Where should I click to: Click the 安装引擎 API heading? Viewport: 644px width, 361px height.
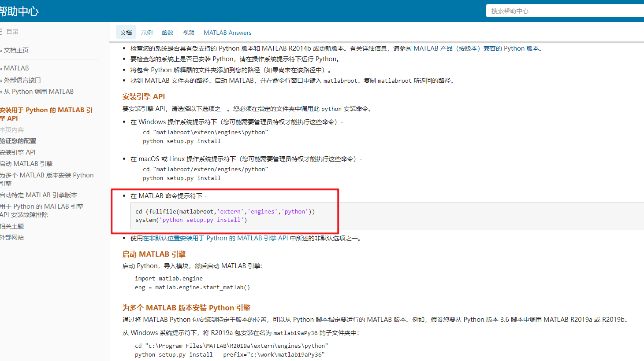pos(144,96)
